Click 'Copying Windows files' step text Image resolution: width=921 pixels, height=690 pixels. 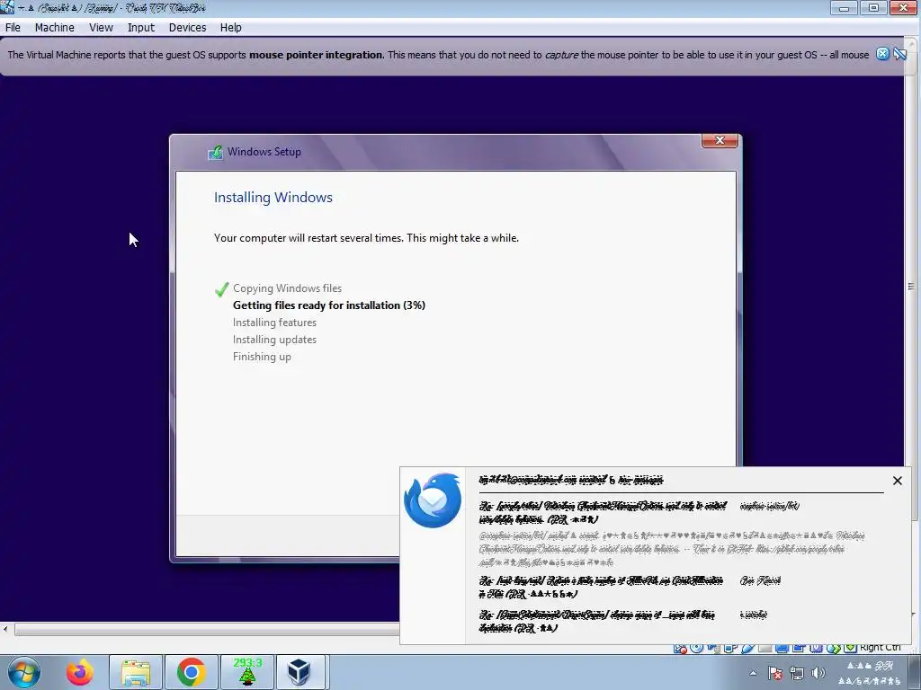click(287, 288)
